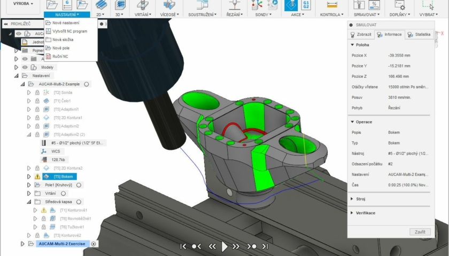Click the warning icon beside [T5] Bokem
This screenshot has width=449, height=256.
37,177
